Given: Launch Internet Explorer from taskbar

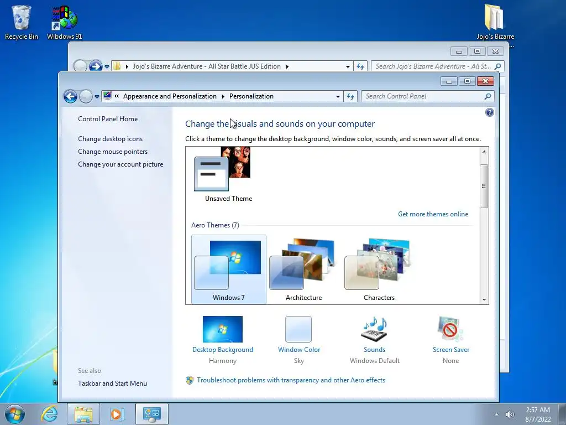Looking at the screenshot, I should tap(49, 414).
